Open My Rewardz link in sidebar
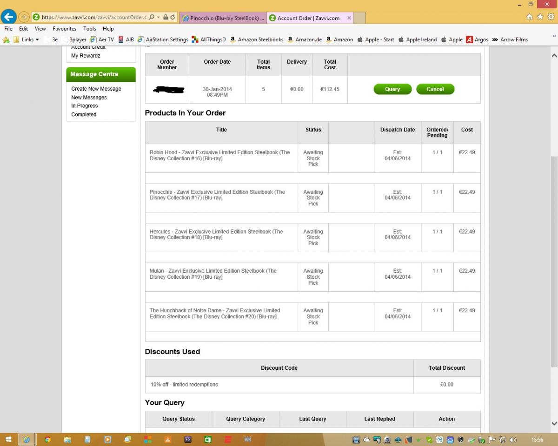Viewport: 558px width, 446px height. click(x=86, y=56)
